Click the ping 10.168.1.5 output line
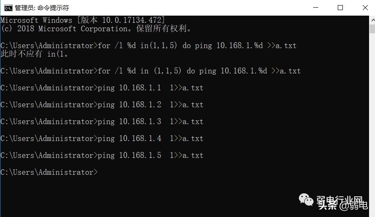This screenshot has width=375, height=217. [x=102, y=155]
